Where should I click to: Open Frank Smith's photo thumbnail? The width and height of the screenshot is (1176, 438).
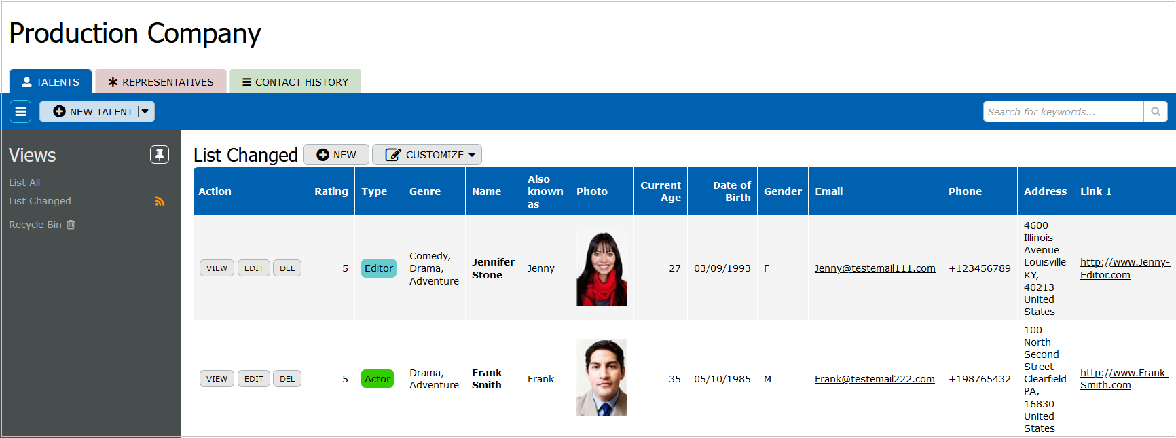[x=602, y=378]
